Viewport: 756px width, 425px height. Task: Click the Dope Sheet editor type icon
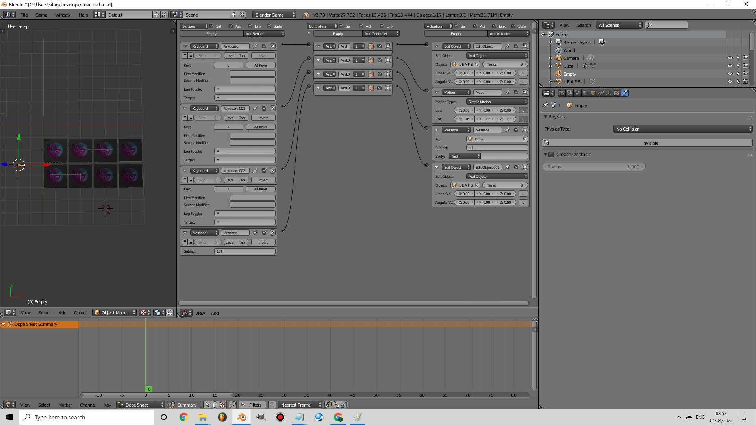9,405
